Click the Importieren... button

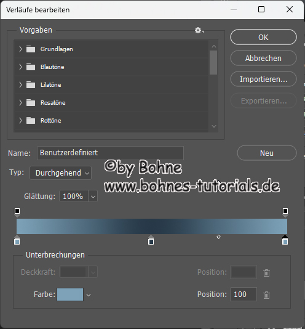tap(264, 79)
